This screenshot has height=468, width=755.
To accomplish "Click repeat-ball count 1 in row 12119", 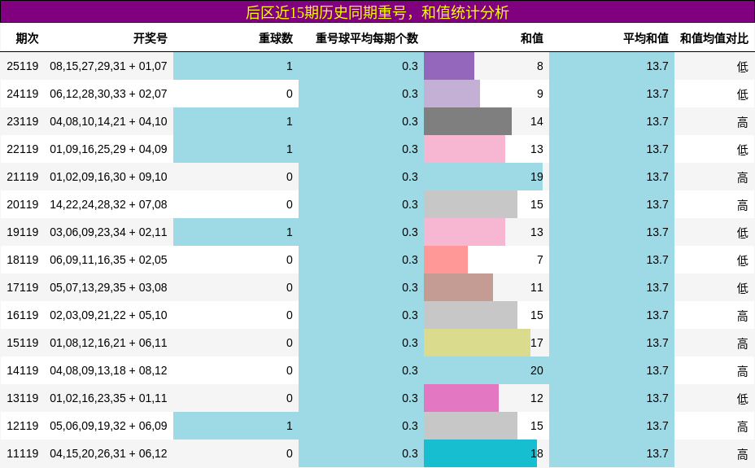I will click(290, 426).
